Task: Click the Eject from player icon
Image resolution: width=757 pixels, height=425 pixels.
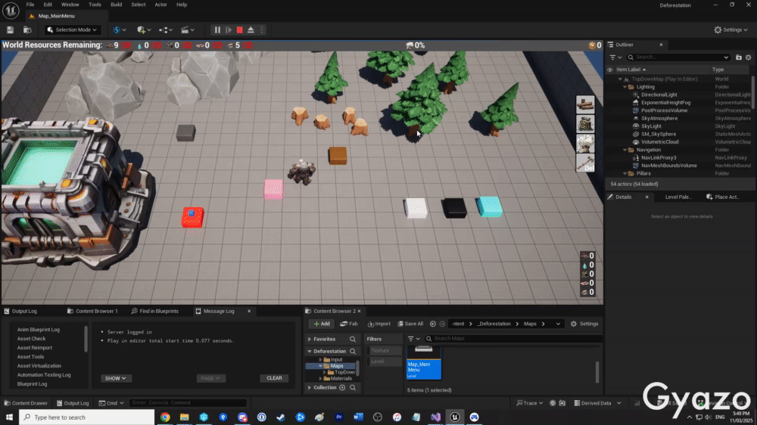Action: (x=251, y=29)
